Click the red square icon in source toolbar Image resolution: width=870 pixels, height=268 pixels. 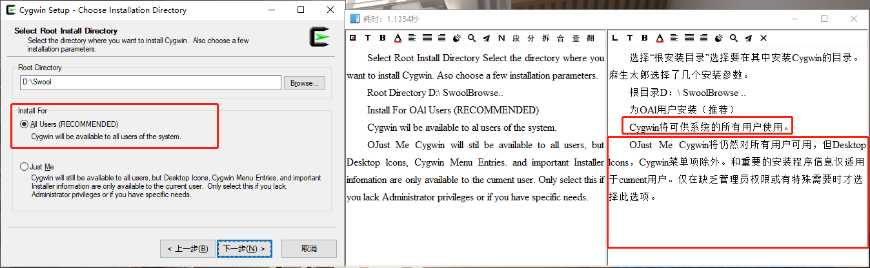tap(352, 38)
